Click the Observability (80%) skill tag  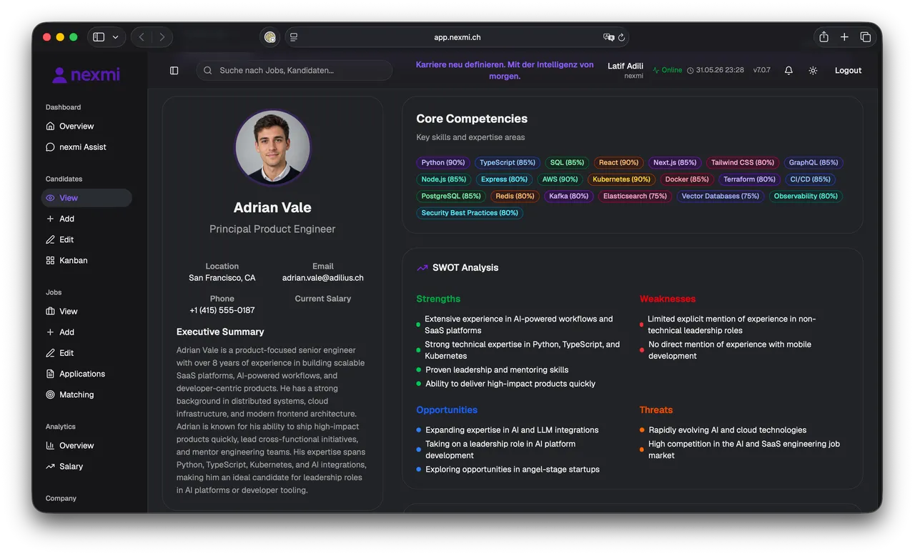click(806, 196)
